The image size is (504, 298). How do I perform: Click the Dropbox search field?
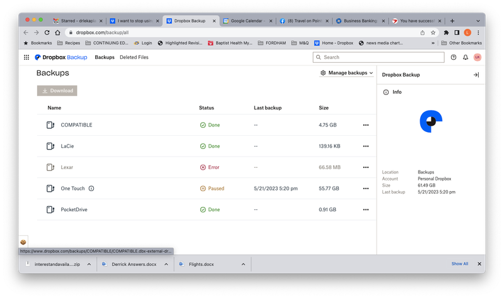point(379,57)
